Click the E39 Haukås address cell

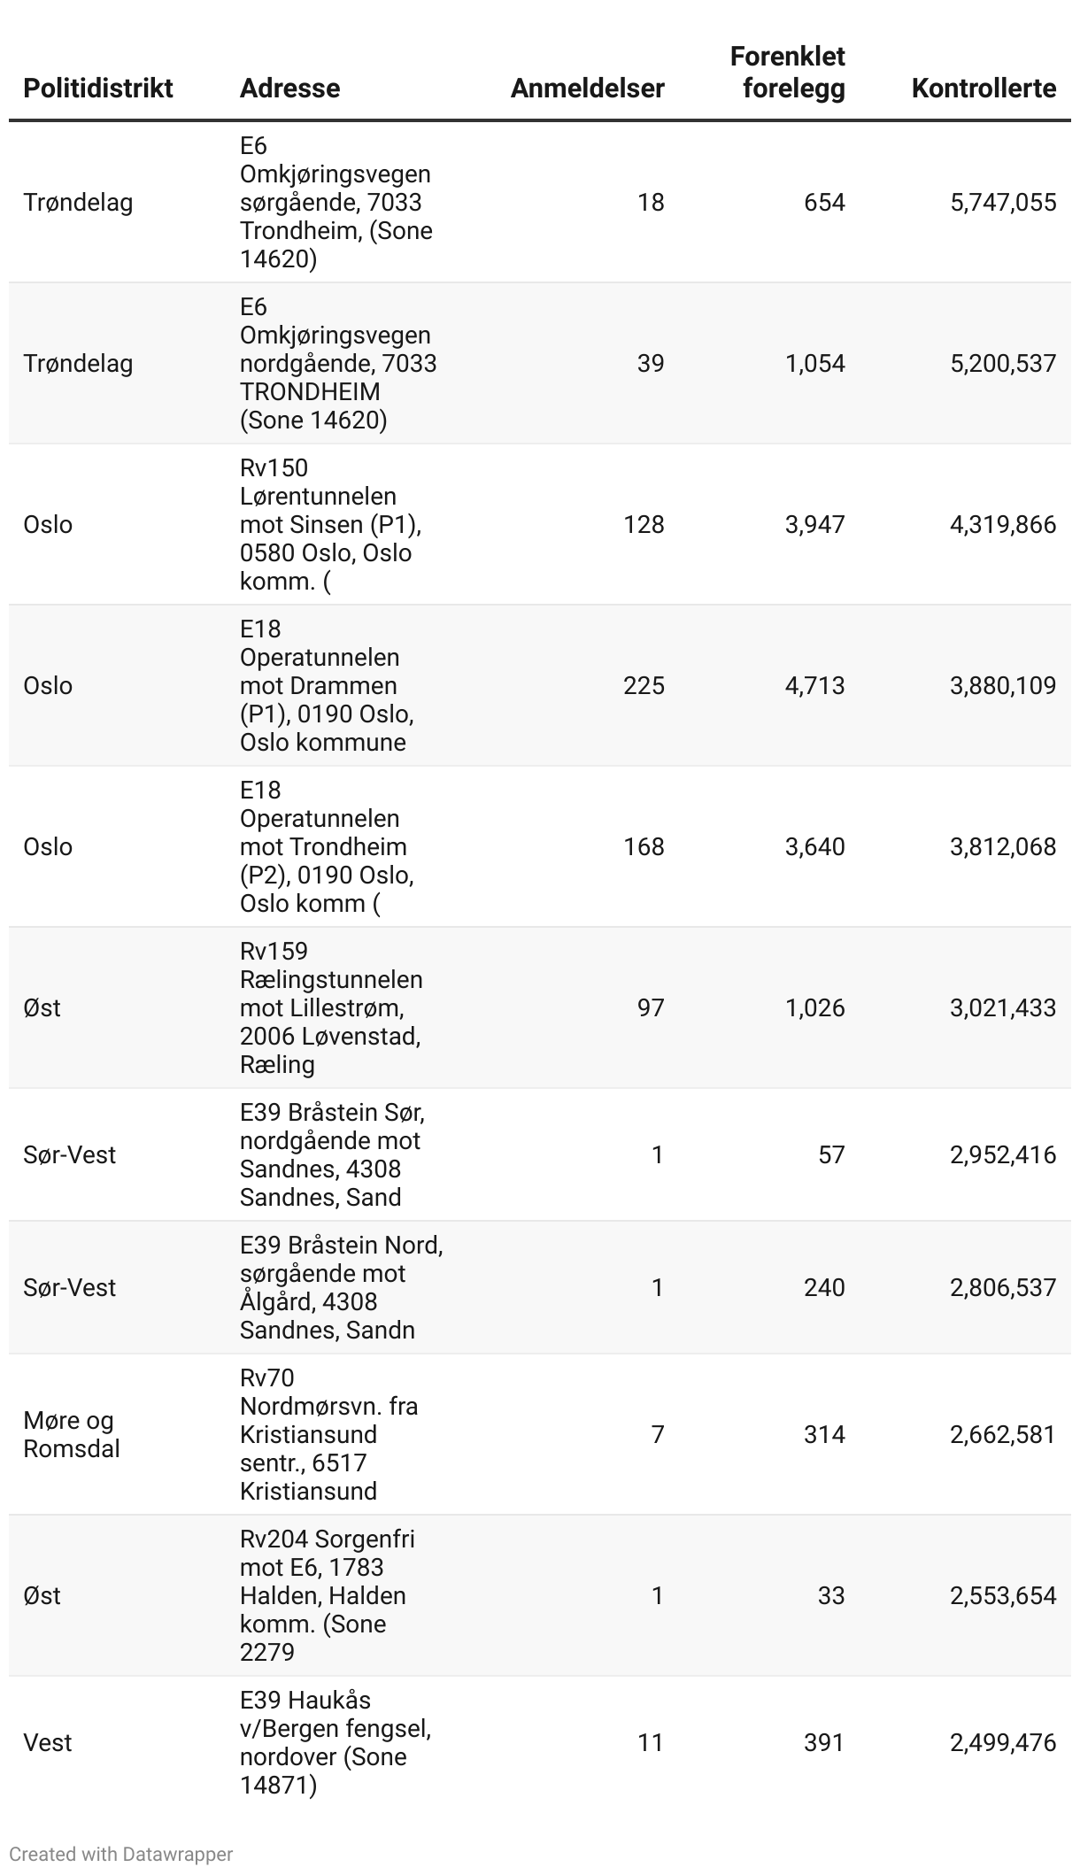(335, 1743)
